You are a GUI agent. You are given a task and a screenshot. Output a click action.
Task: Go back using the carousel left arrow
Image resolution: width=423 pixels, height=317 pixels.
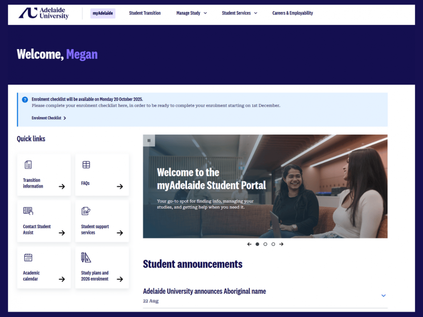click(249, 244)
